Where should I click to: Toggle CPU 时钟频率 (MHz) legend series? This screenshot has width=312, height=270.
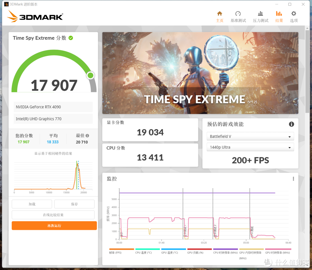[225, 251]
